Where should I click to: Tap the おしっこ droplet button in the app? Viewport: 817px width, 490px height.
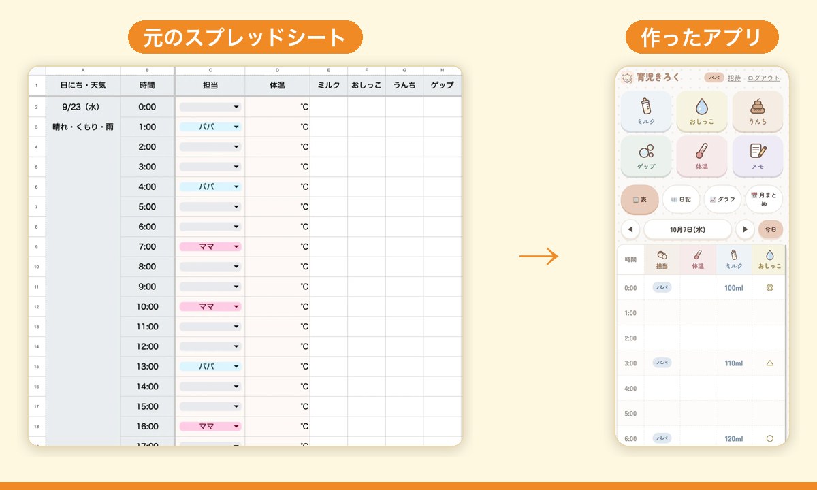[702, 112]
